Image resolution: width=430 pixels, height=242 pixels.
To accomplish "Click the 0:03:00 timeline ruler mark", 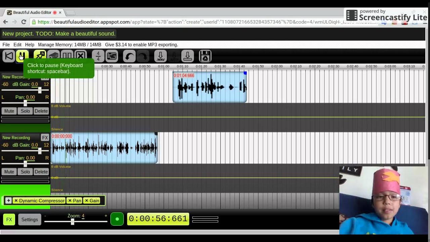I will 390,67.
